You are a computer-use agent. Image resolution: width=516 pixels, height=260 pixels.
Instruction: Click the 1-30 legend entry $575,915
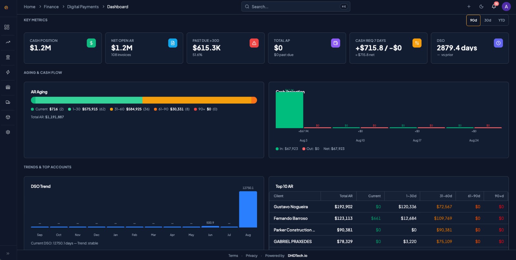[87, 109]
